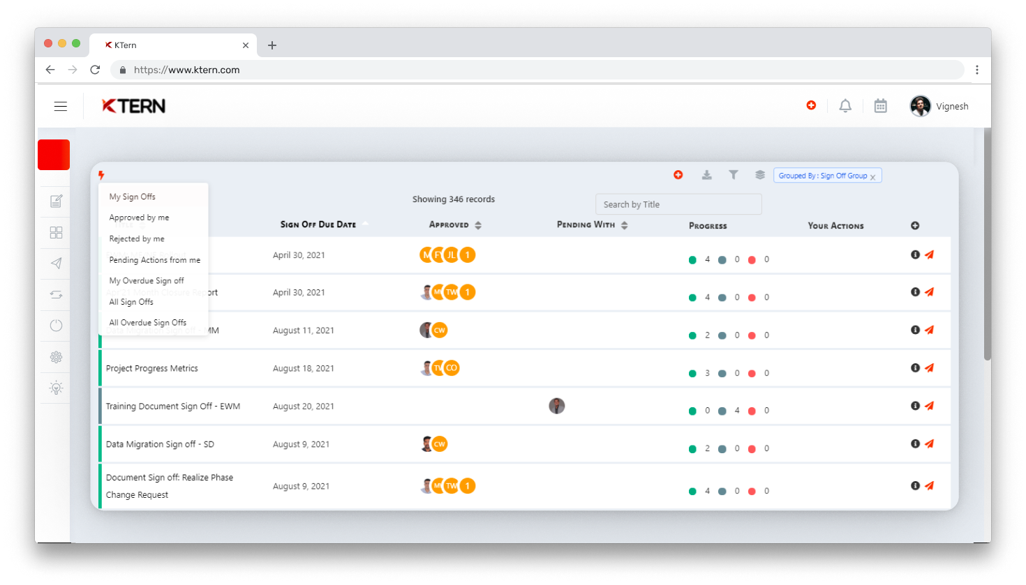Open Document Sign off Realize Phase Change Request
This screenshot has width=1026, height=585.
(x=170, y=486)
